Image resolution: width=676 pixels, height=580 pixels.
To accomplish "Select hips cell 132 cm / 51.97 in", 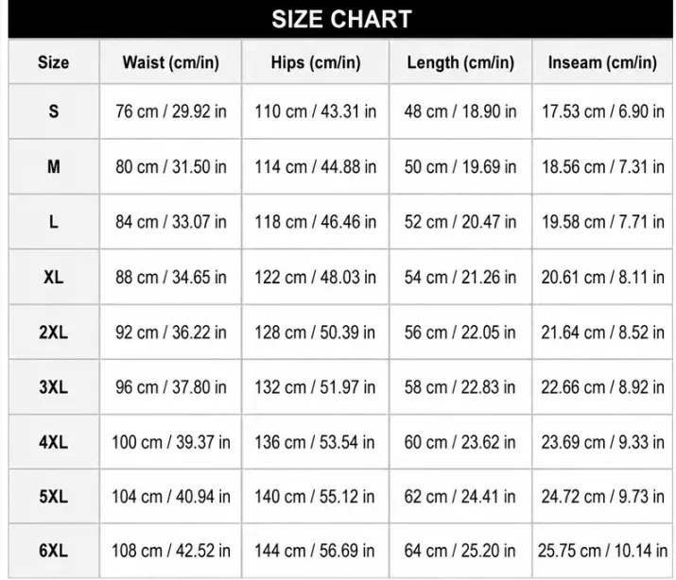I will (x=316, y=387).
